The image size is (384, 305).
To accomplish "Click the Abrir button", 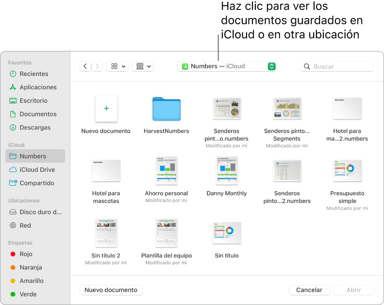I will [x=354, y=290].
